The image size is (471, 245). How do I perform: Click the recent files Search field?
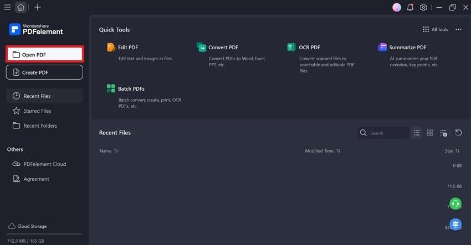387,133
